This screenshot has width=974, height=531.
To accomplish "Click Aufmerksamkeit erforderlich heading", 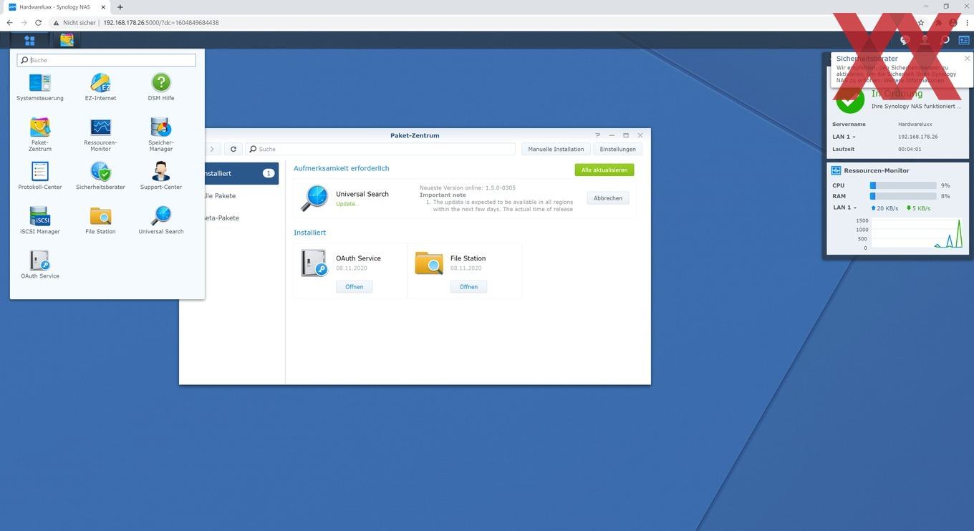I will 341,168.
